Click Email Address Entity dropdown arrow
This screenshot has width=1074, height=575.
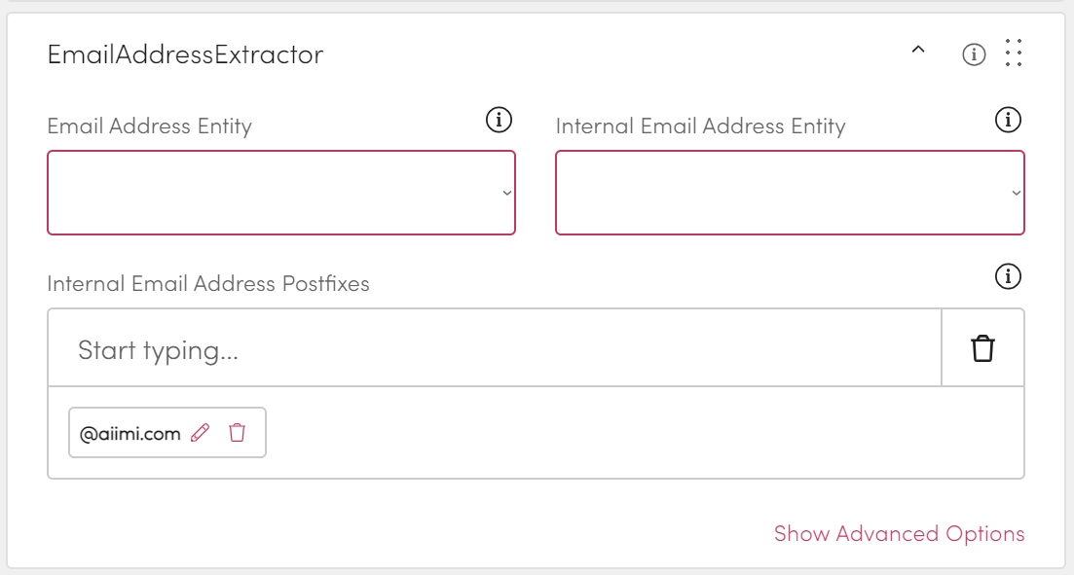point(506,193)
